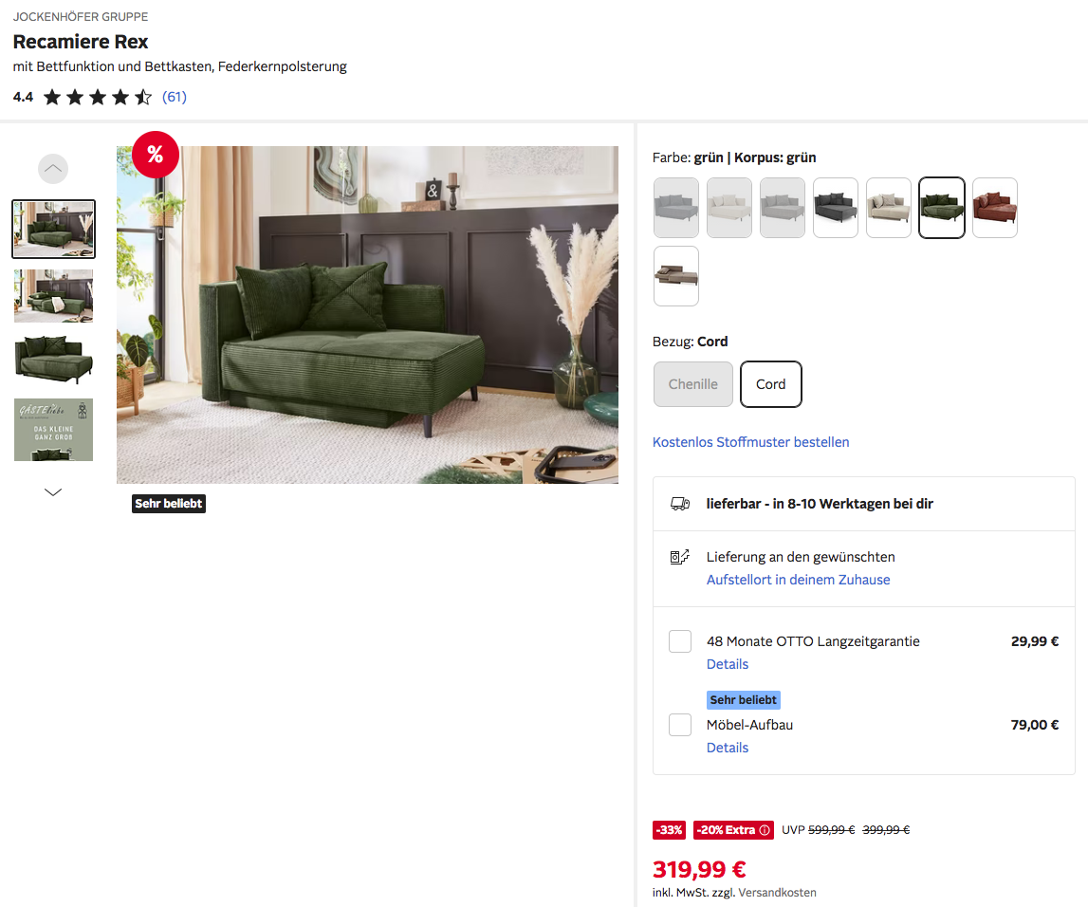
Task: Show more thumbnails with the down chevron
Action: [53, 492]
